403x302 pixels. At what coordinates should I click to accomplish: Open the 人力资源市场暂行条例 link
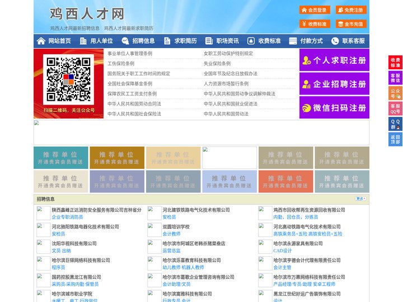[x=226, y=84]
